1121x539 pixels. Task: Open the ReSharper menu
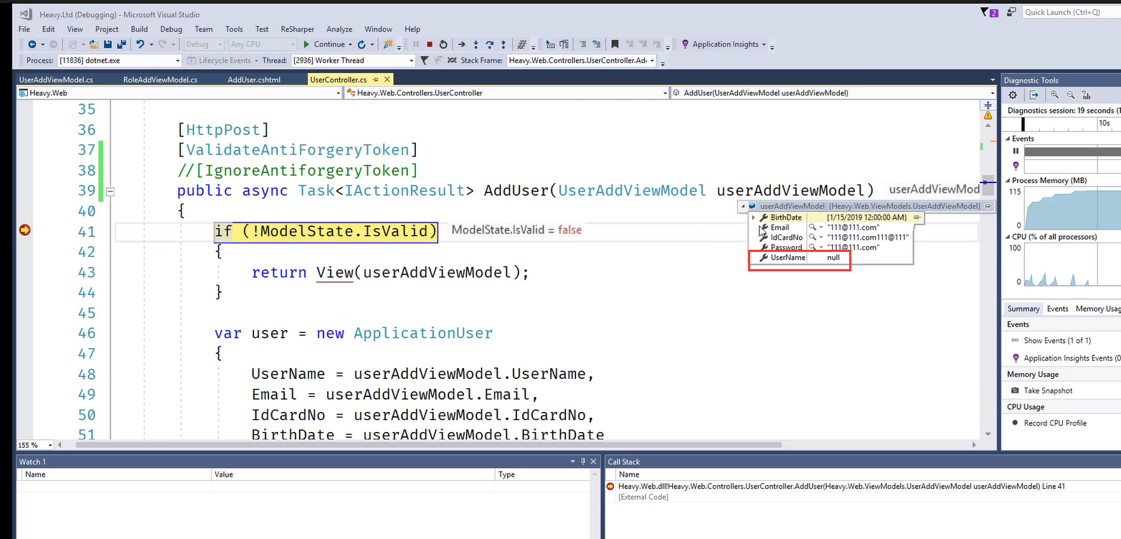click(297, 29)
